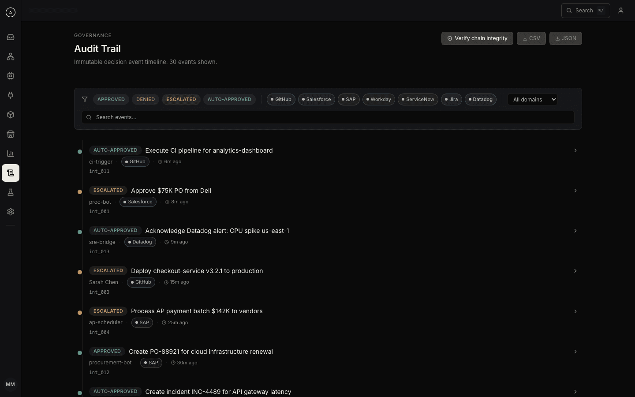
Task: Click the int_012 event ID
Action: point(99,372)
